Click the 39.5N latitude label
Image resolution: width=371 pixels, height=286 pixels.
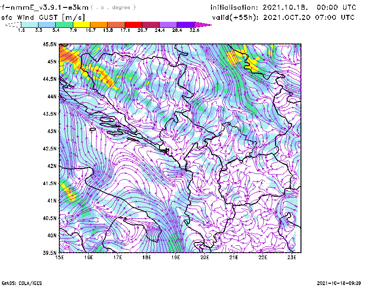50,253
